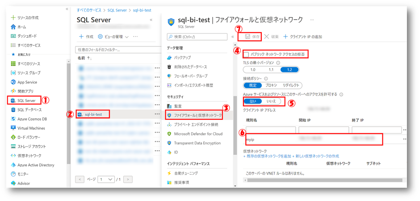Open フェールオーバー グループ menu item
The image size is (420, 201).
pos(187,76)
